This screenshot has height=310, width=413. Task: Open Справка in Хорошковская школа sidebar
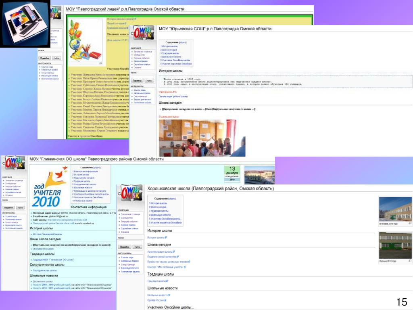point(125,232)
